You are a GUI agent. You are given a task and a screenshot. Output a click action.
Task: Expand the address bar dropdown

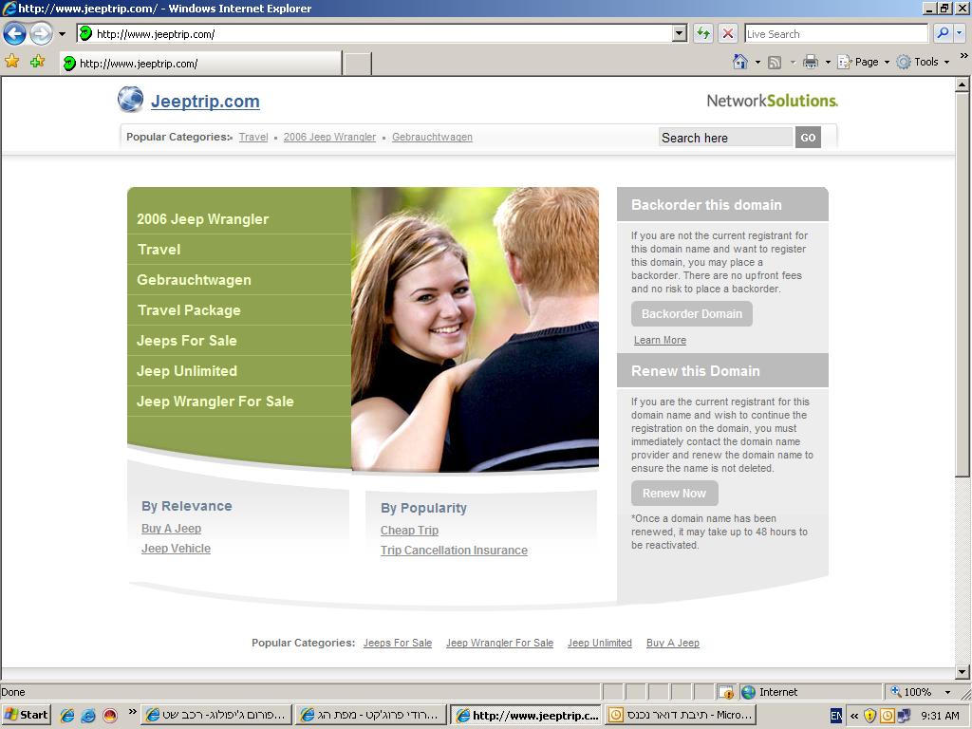coord(679,33)
